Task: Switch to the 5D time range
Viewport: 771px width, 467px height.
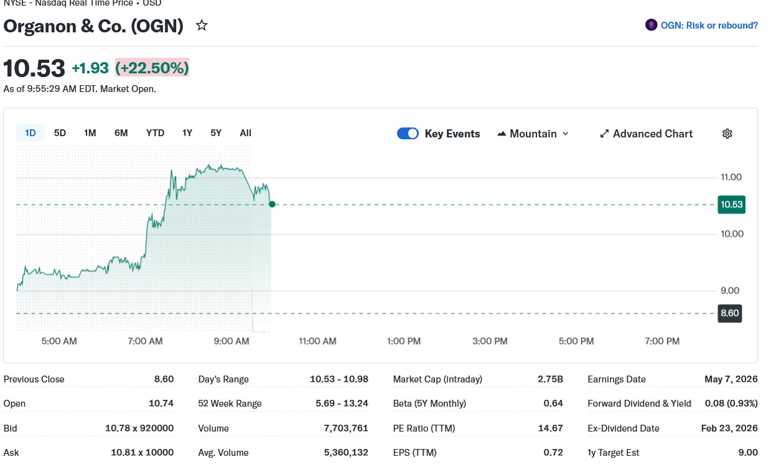Action: pyautogui.click(x=60, y=133)
